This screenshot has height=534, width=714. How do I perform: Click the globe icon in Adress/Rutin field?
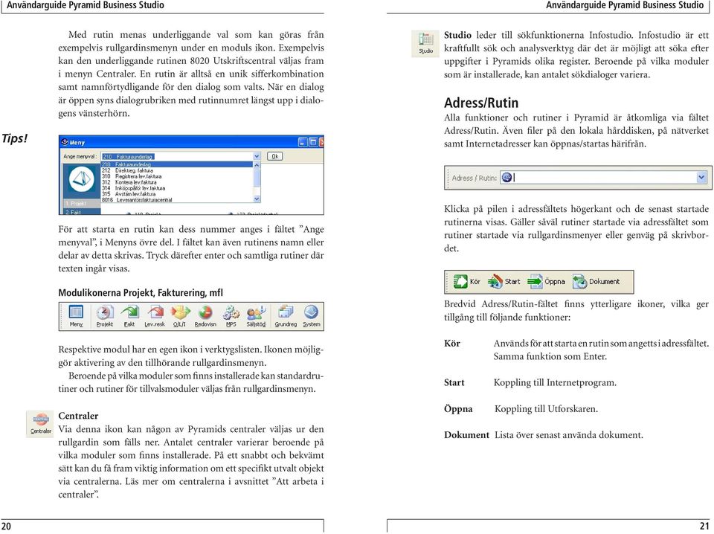pos(506,178)
